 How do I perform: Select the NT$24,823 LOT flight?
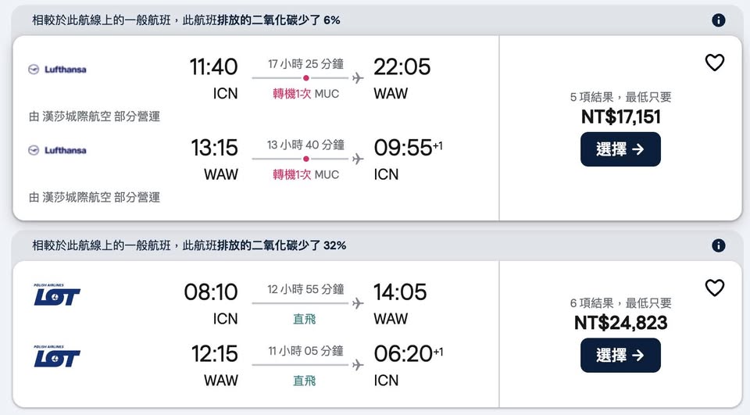pos(620,356)
